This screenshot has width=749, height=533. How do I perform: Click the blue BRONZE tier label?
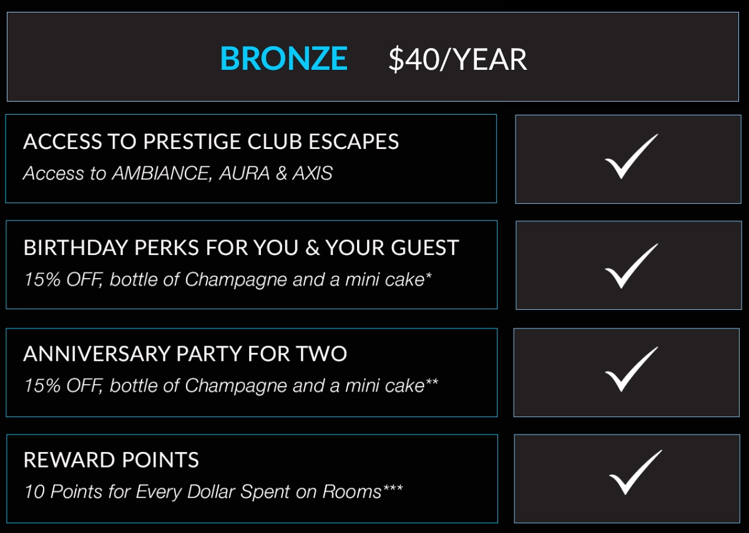(283, 59)
